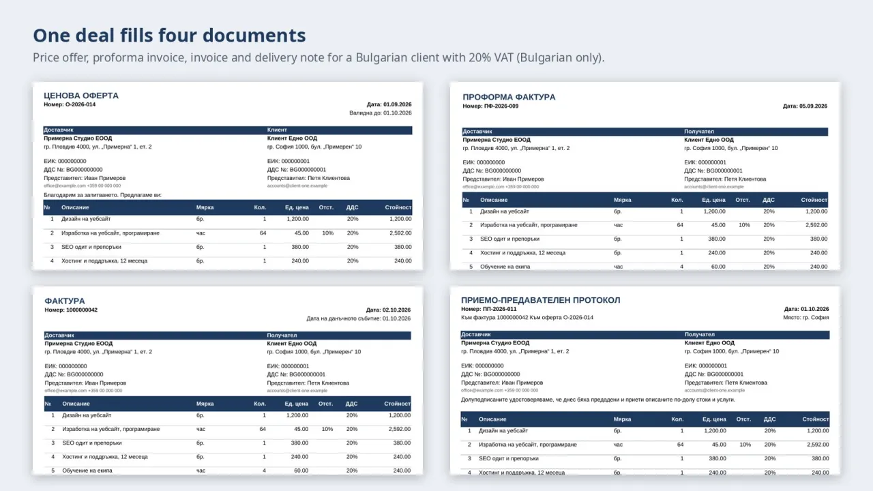The image size is (873, 491).
Task: Select 'Валидна до: 01.10.2026' text
Action: click(381, 113)
